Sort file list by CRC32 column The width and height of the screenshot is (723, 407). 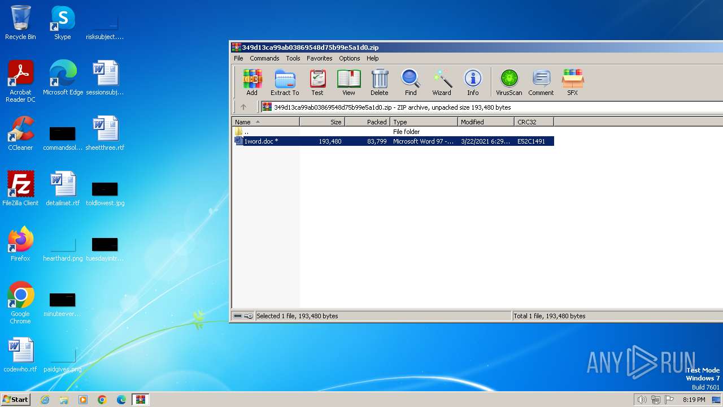pyautogui.click(x=534, y=122)
